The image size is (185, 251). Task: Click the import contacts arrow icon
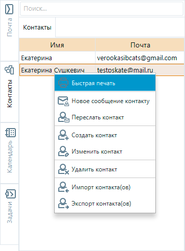(63, 187)
